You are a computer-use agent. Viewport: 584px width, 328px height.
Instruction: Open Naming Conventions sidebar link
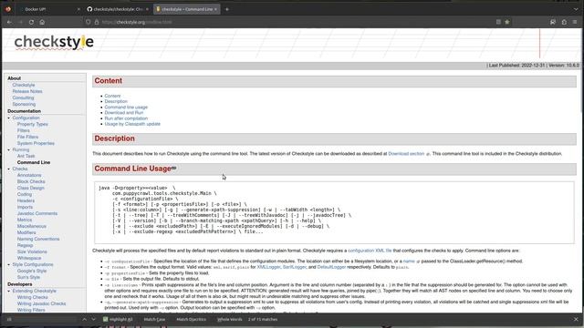(38, 239)
